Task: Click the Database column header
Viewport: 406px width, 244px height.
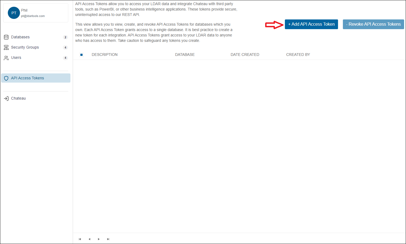Action: pyautogui.click(x=185, y=55)
